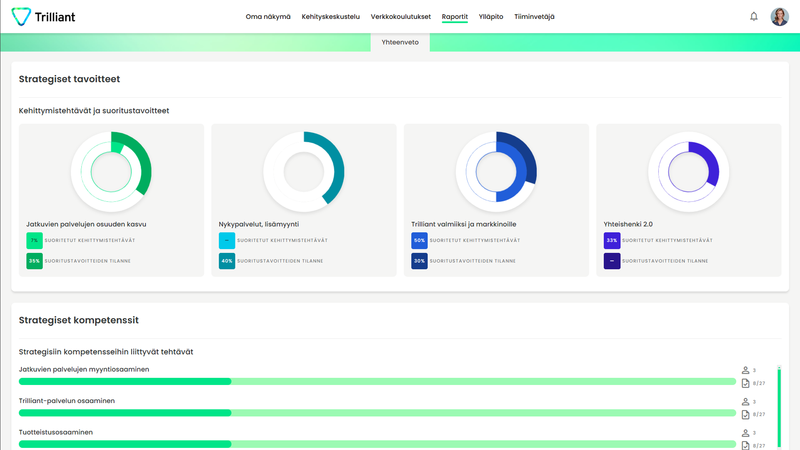Screen dimensions: 800x450
Task: Switch to the Yhteenveto tab
Action: pos(400,42)
